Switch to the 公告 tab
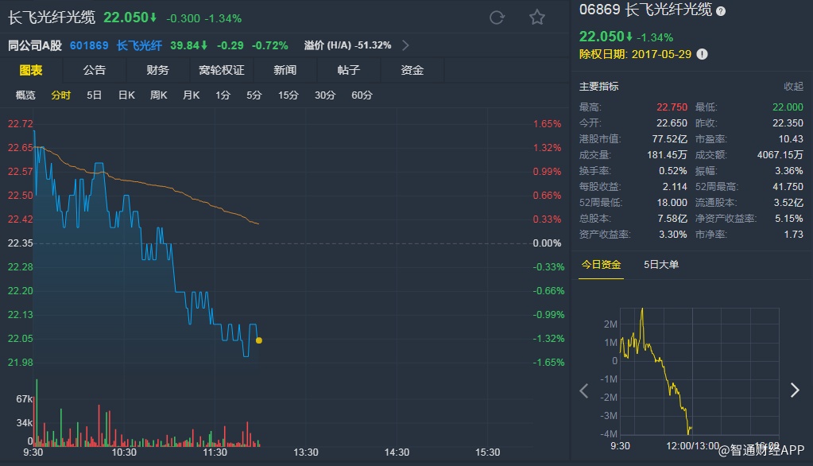 [95, 70]
